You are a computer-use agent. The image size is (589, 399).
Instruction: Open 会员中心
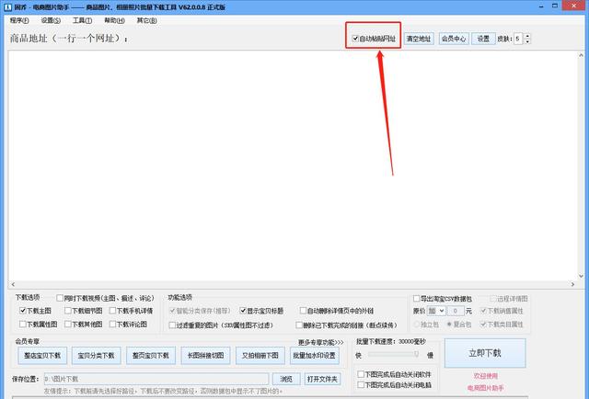click(454, 39)
